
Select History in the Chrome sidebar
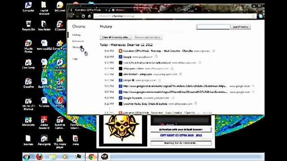point(76,35)
